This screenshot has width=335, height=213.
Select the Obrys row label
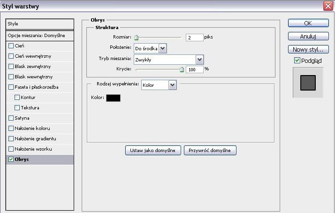tap(22, 160)
